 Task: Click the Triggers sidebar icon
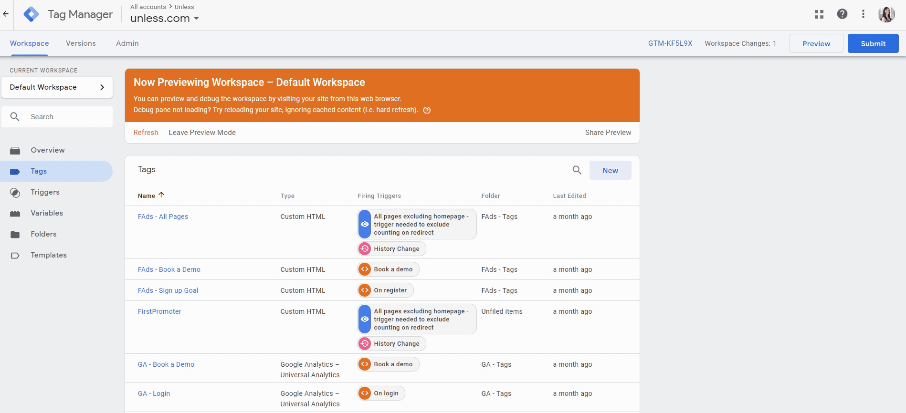pos(15,193)
